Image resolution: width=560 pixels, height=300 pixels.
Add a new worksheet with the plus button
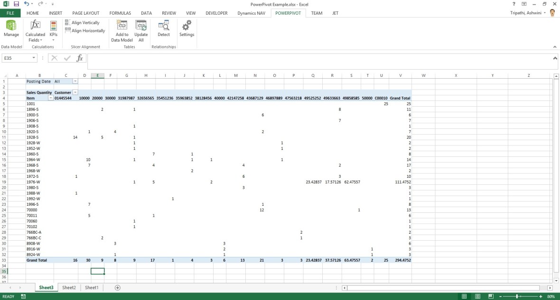click(x=117, y=287)
